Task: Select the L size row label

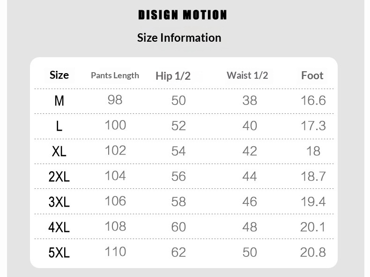Action: (x=59, y=126)
